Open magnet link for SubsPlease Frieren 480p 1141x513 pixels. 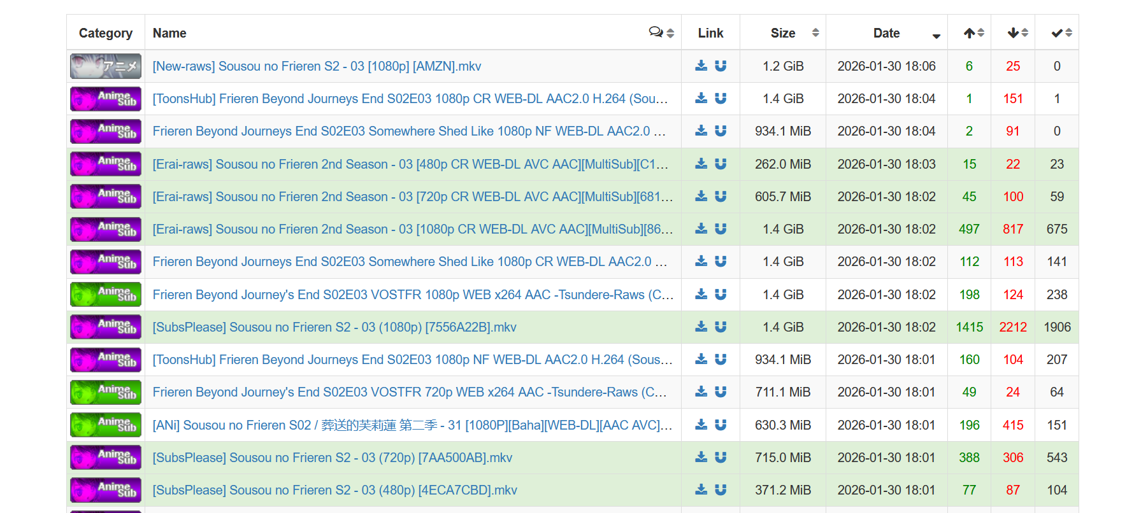tap(721, 489)
